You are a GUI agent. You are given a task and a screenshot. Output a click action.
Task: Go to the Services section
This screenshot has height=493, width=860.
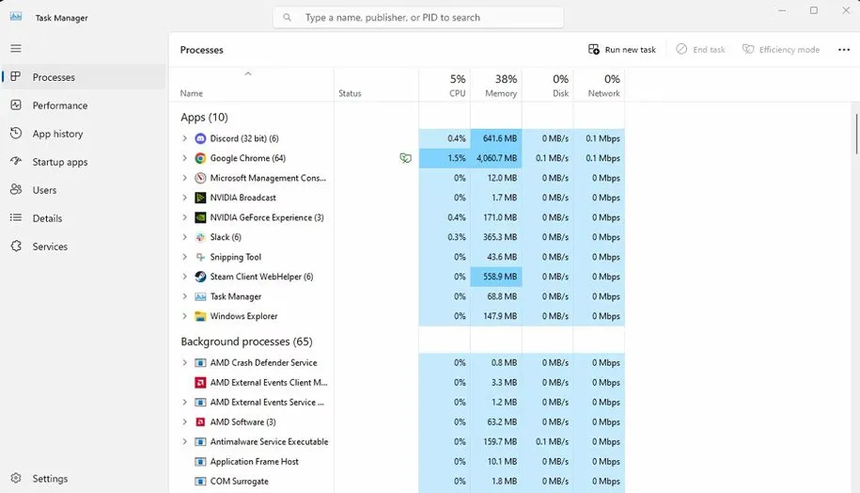click(50, 246)
